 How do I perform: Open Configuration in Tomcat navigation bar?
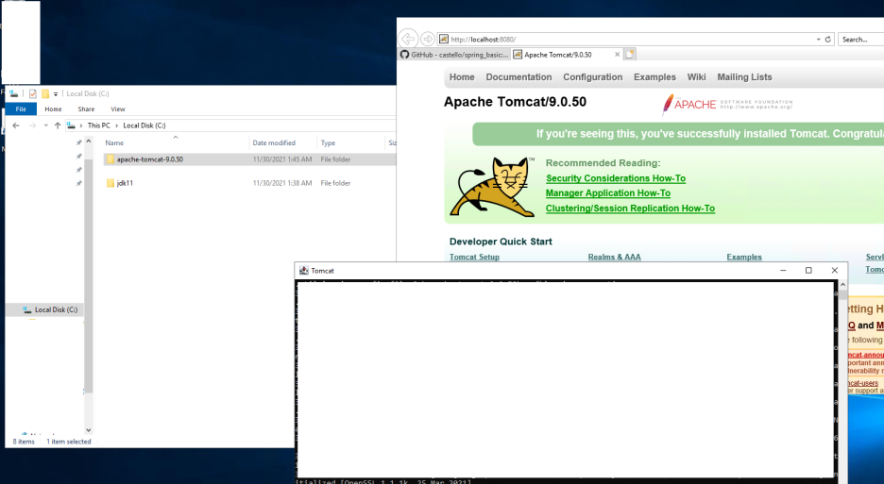pyautogui.click(x=592, y=77)
